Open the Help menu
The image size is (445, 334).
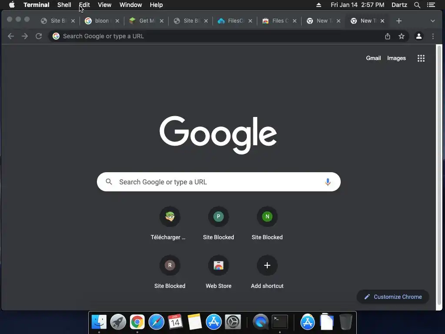point(156,5)
